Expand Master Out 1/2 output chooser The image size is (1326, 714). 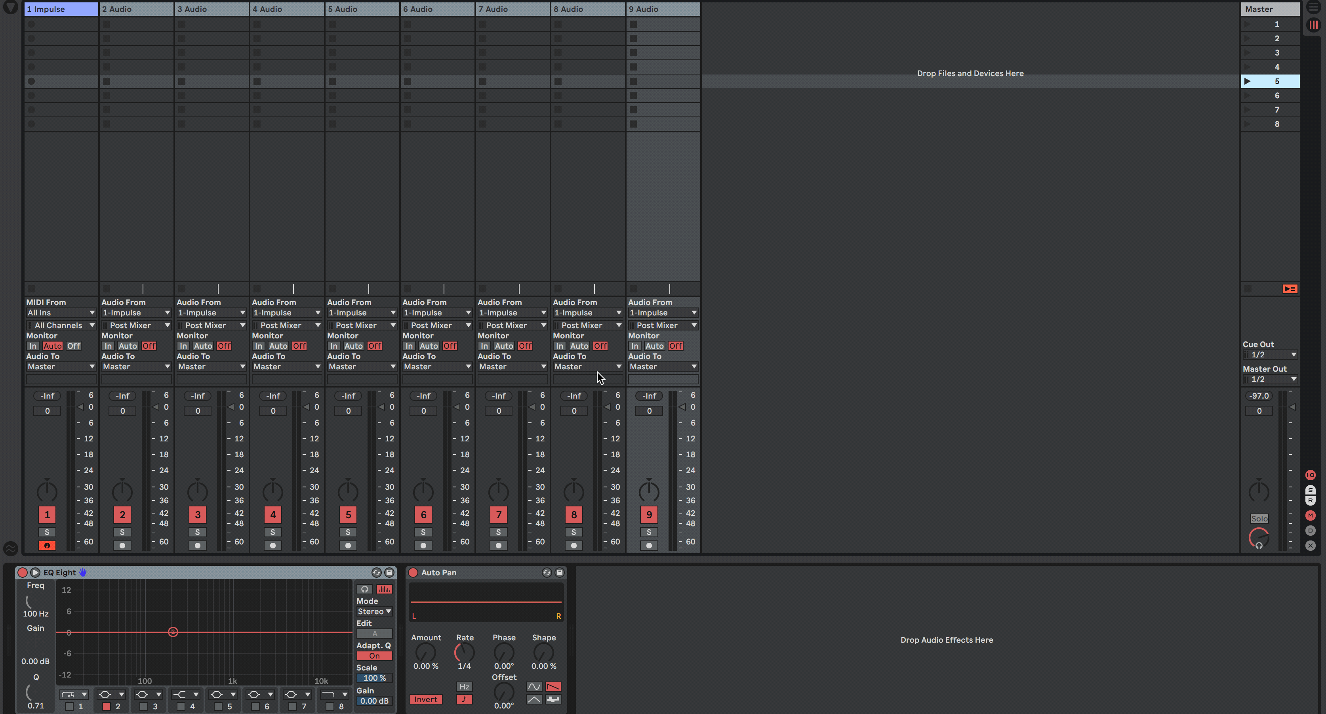[x=1270, y=379]
